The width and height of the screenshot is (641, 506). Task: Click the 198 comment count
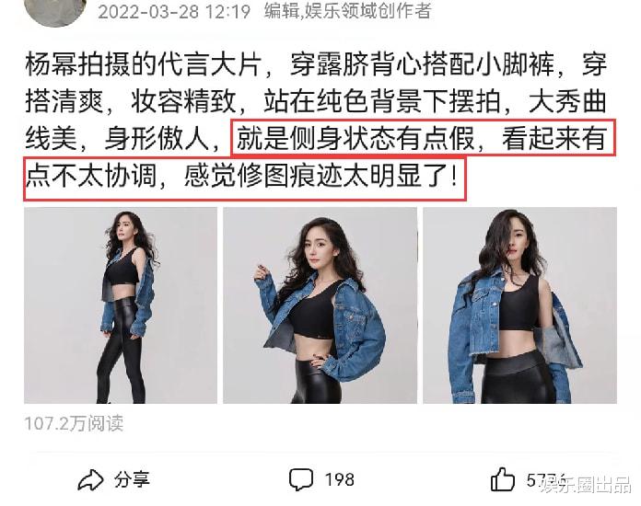[x=339, y=480]
